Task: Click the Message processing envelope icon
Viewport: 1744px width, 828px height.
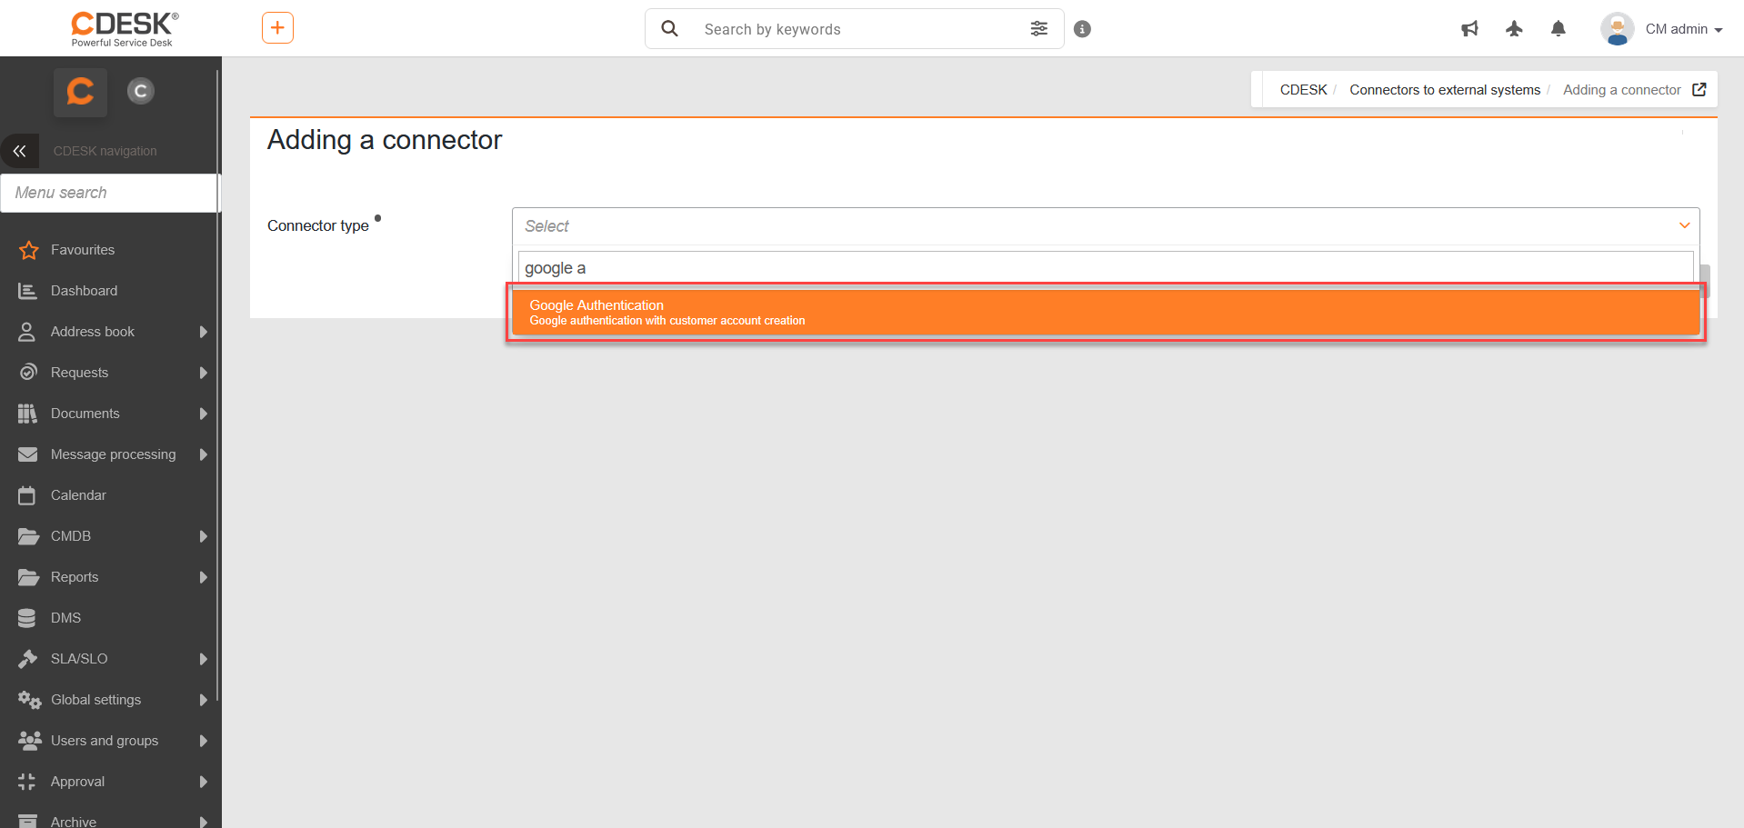Action: tap(28, 454)
